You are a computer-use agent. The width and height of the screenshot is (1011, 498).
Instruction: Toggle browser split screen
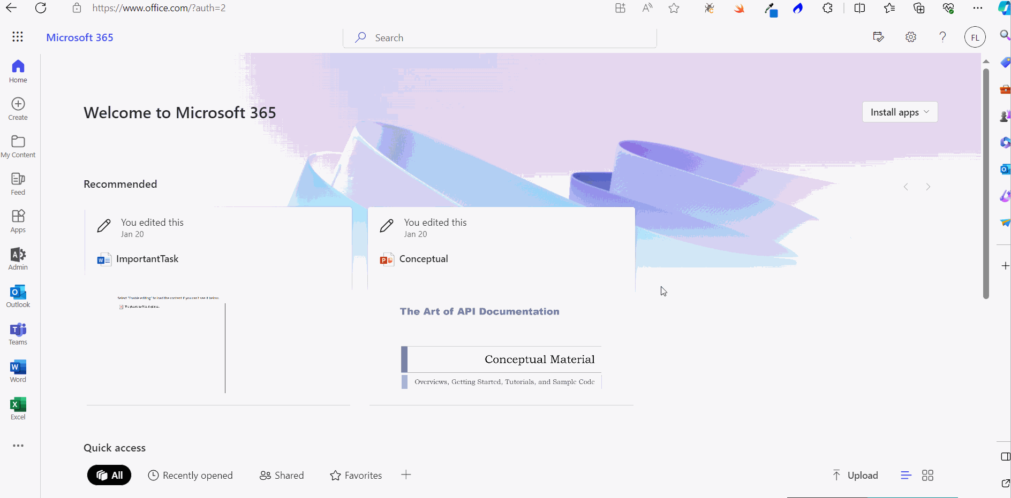click(860, 8)
